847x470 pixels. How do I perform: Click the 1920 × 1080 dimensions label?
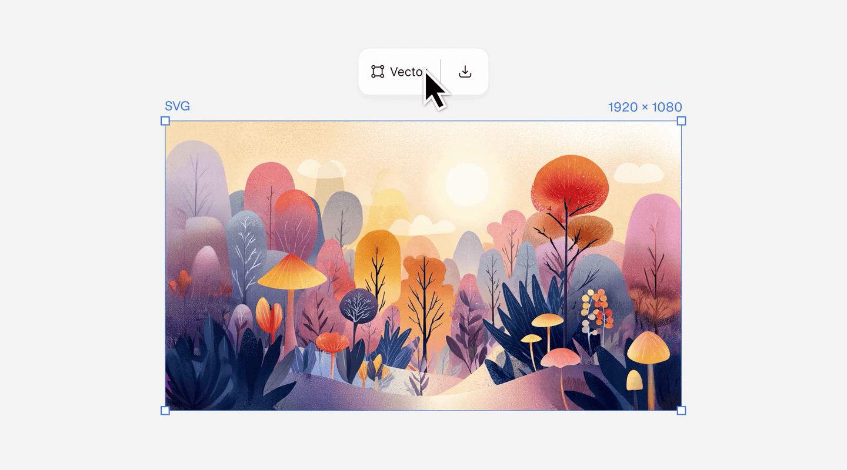tap(645, 107)
